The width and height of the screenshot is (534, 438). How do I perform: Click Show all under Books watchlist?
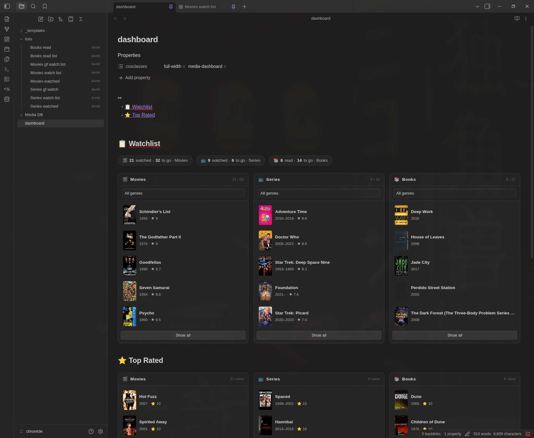pos(455,335)
